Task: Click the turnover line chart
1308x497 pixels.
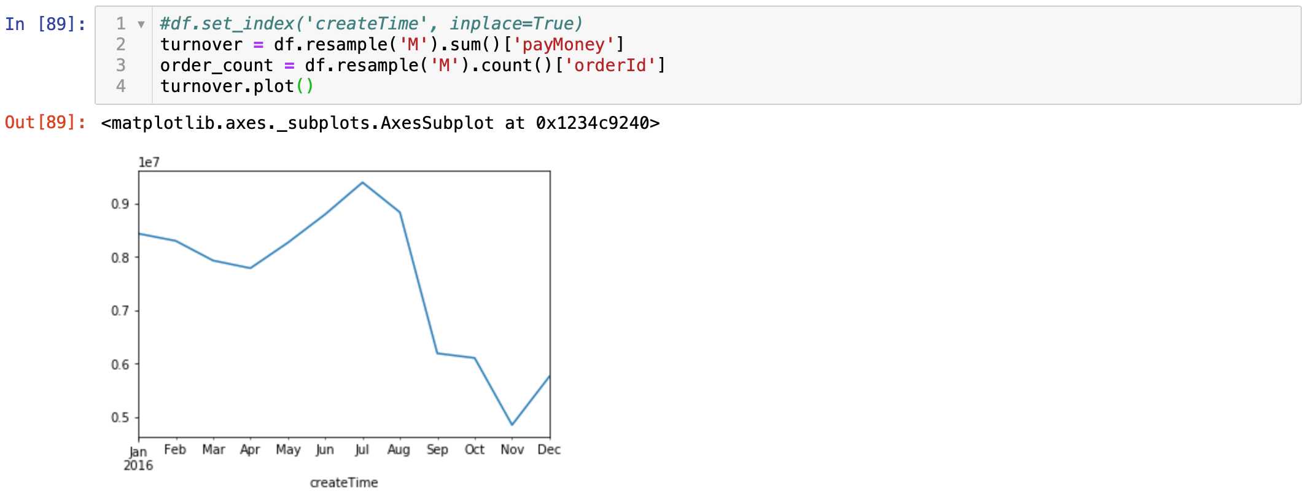Action: [x=344, y=304]
